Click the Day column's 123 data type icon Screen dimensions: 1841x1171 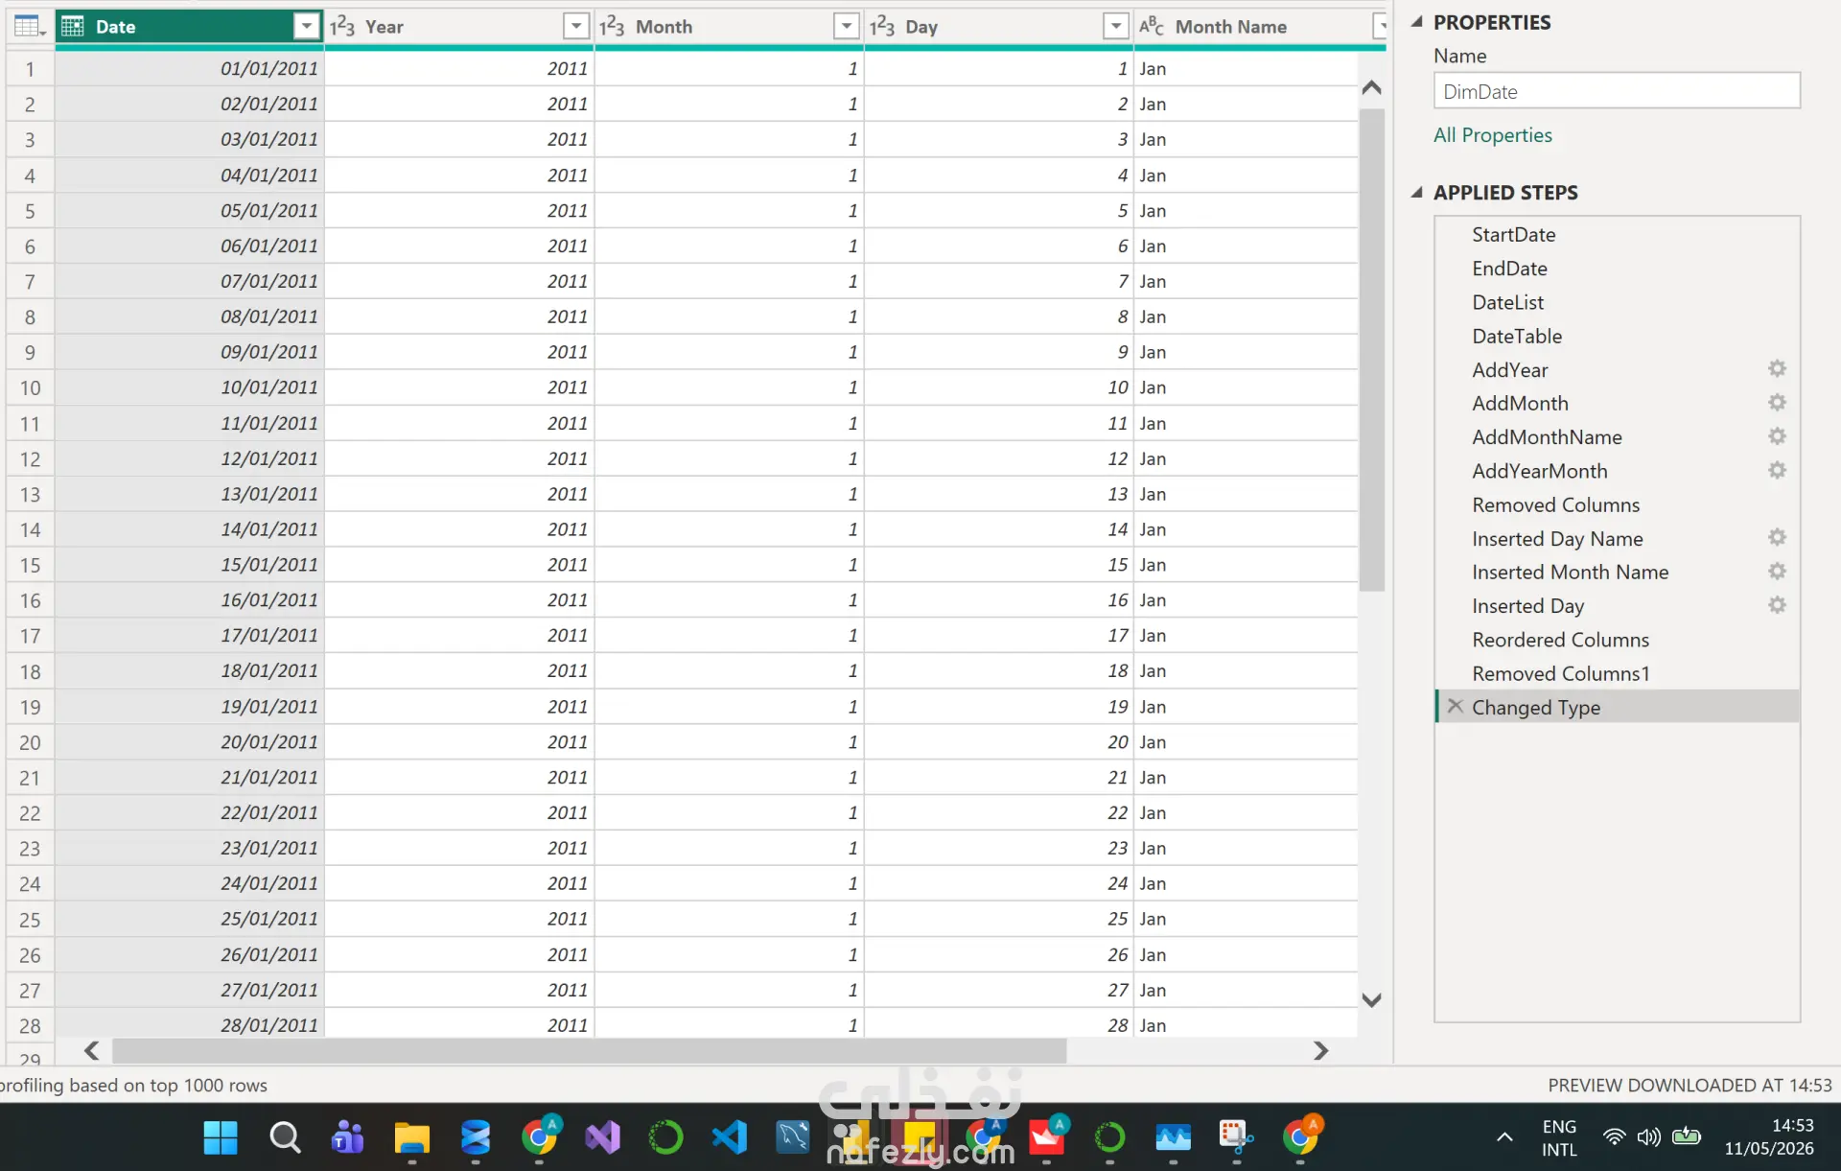click(x=882, y=26)
